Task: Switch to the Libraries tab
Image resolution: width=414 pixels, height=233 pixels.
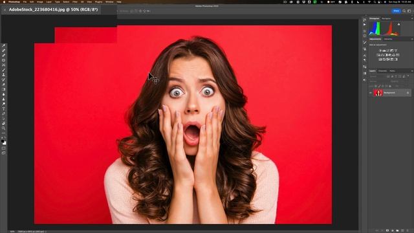Action: click(x=388, y=39)
